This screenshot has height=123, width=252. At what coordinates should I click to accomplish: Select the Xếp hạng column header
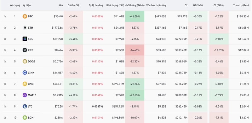click(x=15, y=5)
